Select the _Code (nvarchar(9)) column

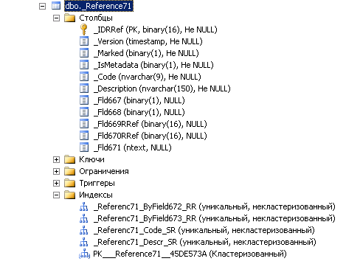click(x=148, y=77)
